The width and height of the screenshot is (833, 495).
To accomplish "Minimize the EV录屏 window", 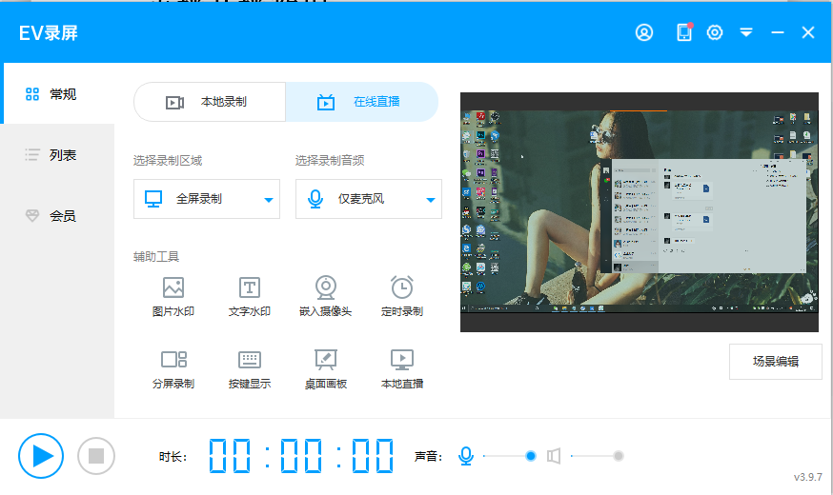I will point(777,33).
